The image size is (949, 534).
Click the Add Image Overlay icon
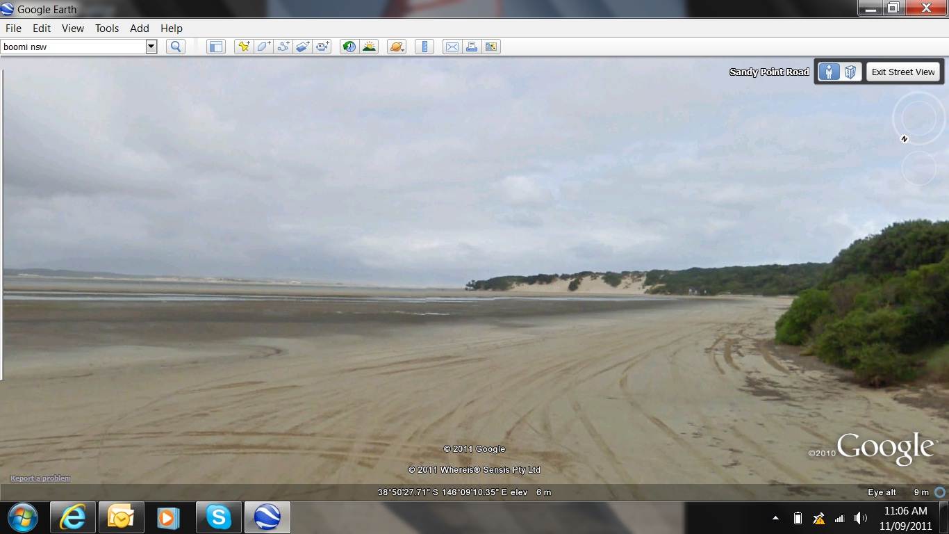[302, 47]
